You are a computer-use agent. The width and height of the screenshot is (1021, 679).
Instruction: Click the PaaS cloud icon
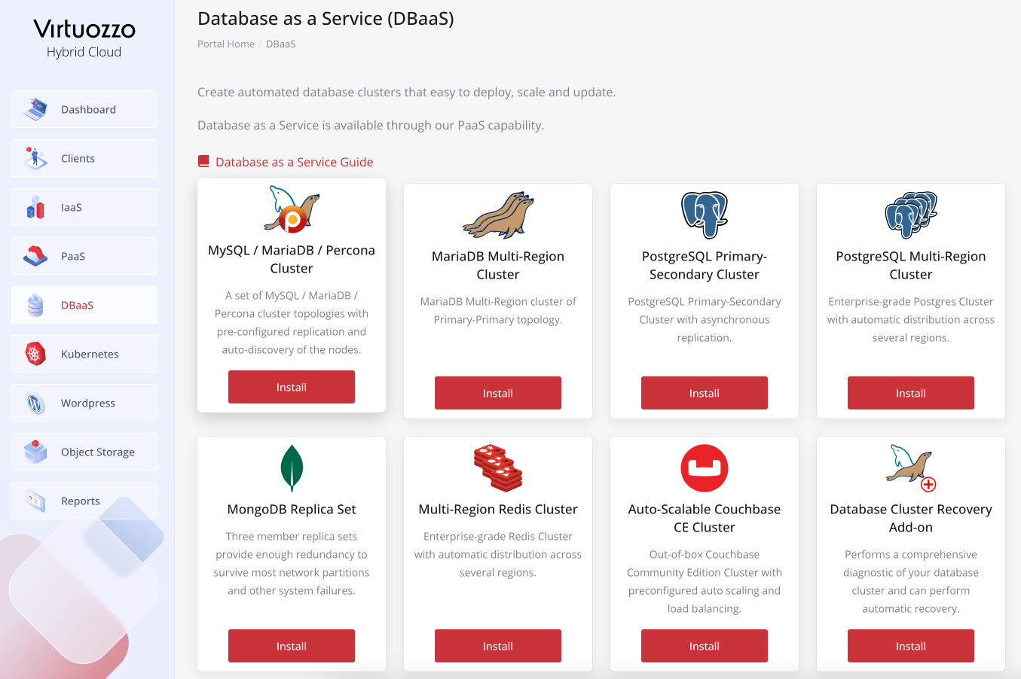coord(35,256)
